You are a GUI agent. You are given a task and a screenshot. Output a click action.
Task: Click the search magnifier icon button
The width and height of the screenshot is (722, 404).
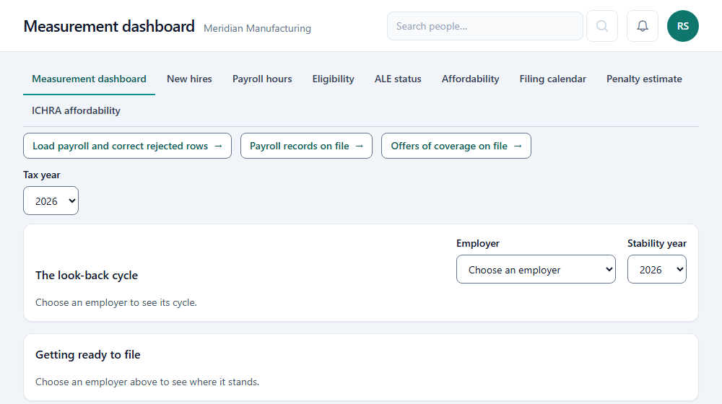[602, 26]
